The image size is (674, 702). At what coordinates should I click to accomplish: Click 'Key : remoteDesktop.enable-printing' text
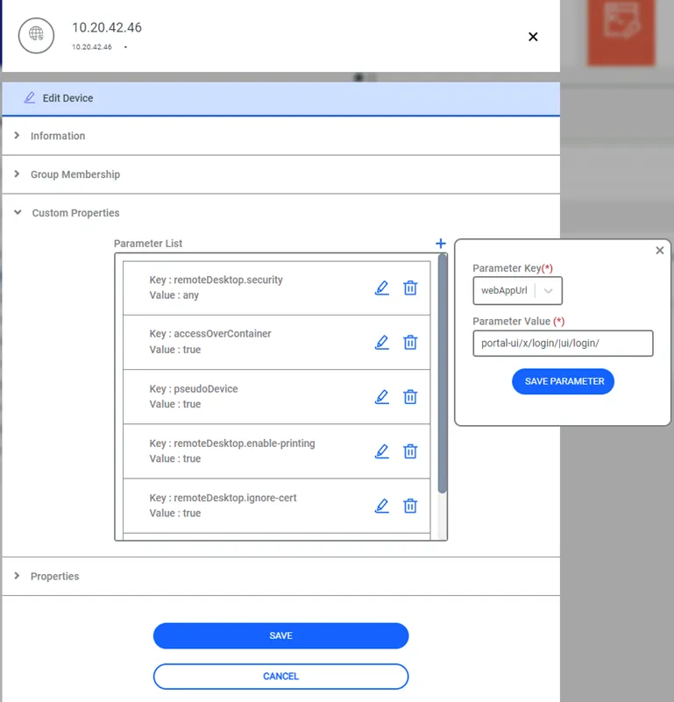pyautogui.click(x=232, y=443)
